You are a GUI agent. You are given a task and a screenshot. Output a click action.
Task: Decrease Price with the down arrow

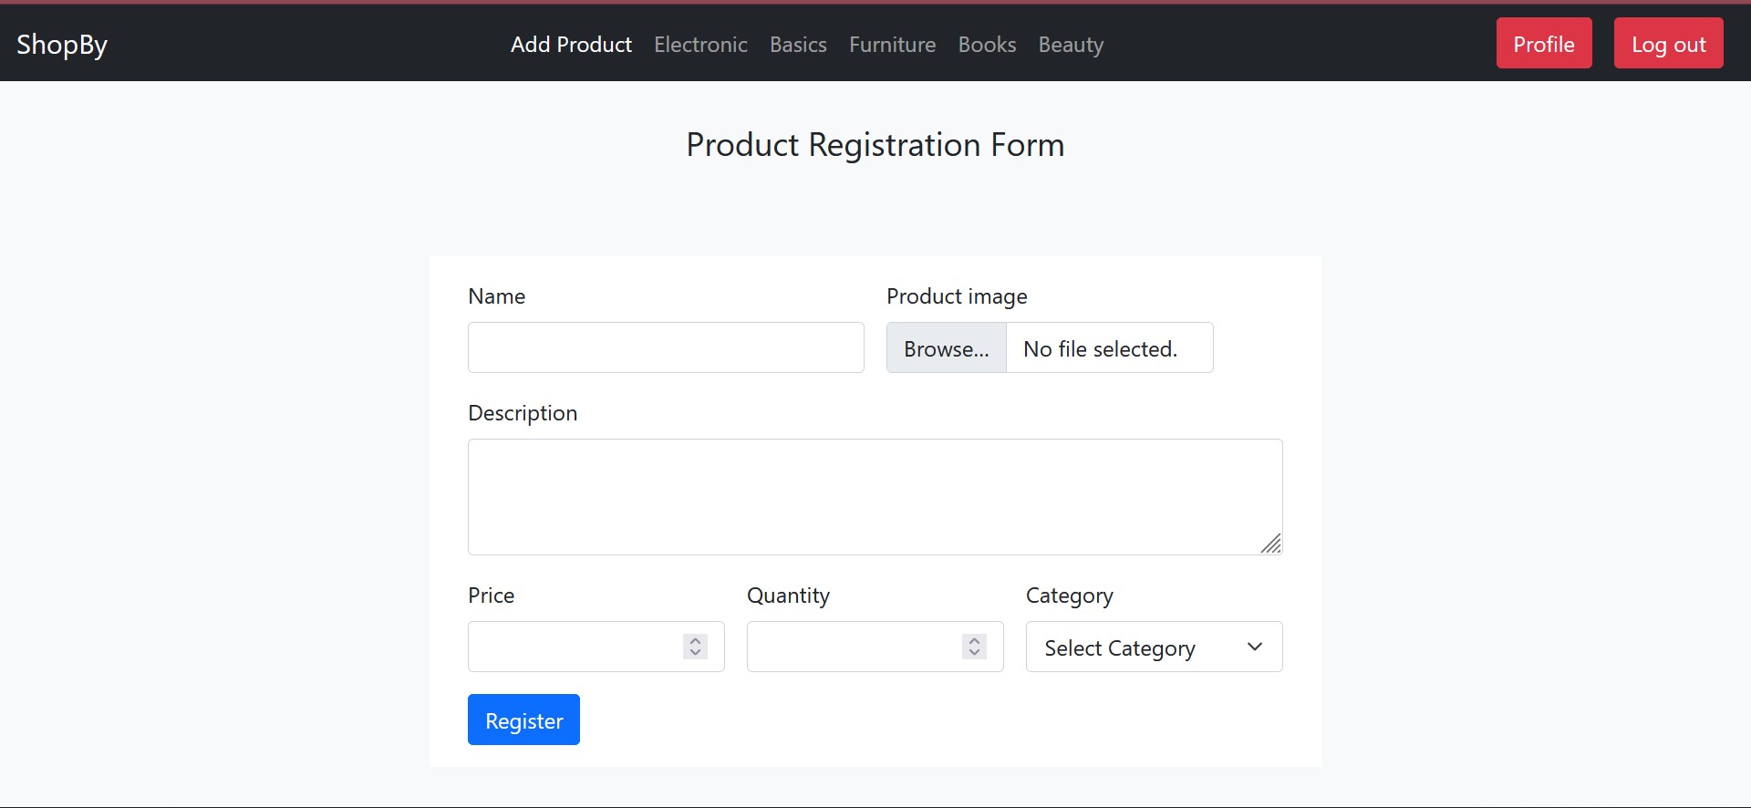coord(695,652)
